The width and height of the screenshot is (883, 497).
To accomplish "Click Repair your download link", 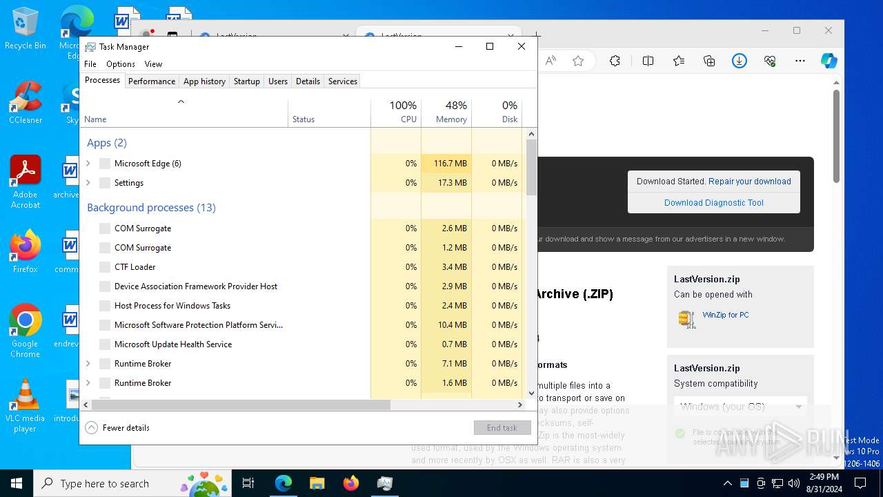I will point(750,182).
